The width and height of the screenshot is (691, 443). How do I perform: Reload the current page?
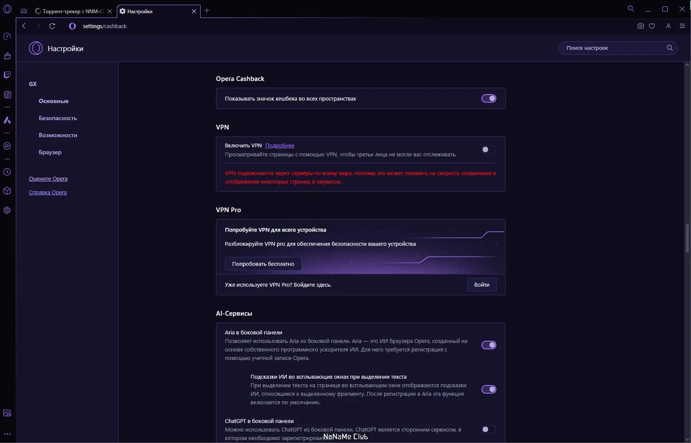pos(52,26)
